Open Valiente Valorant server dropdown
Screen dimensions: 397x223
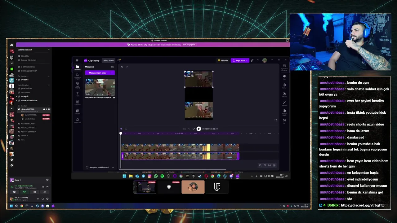click(49, 50)
